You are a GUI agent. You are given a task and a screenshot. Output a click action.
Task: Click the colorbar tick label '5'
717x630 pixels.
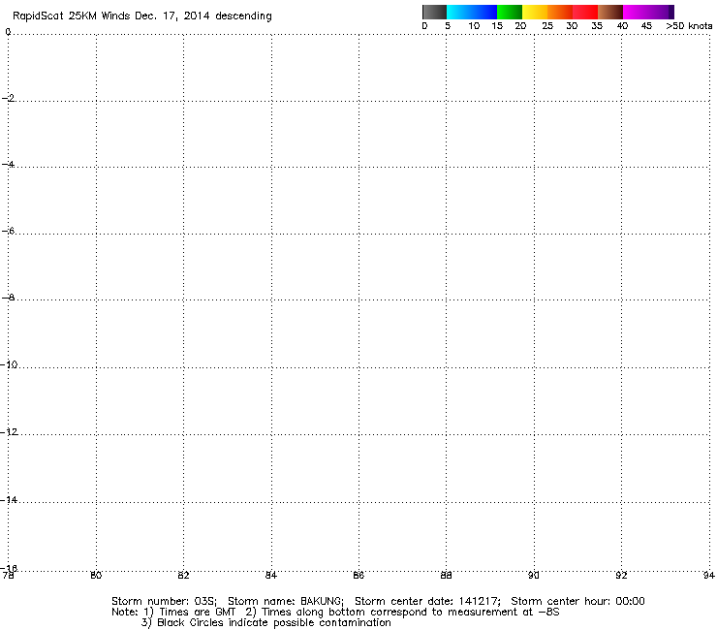[448, 26]
